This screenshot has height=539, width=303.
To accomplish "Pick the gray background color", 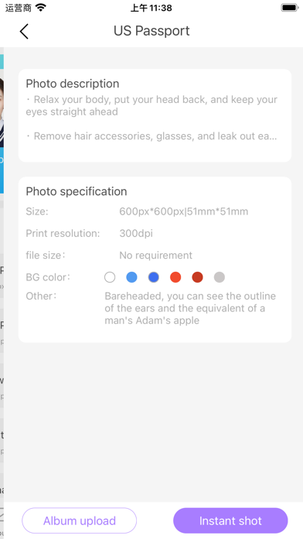I will pos(220,277).
